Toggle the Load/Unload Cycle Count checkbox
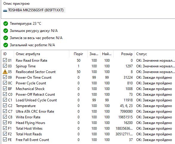 [x=5, y=100]
